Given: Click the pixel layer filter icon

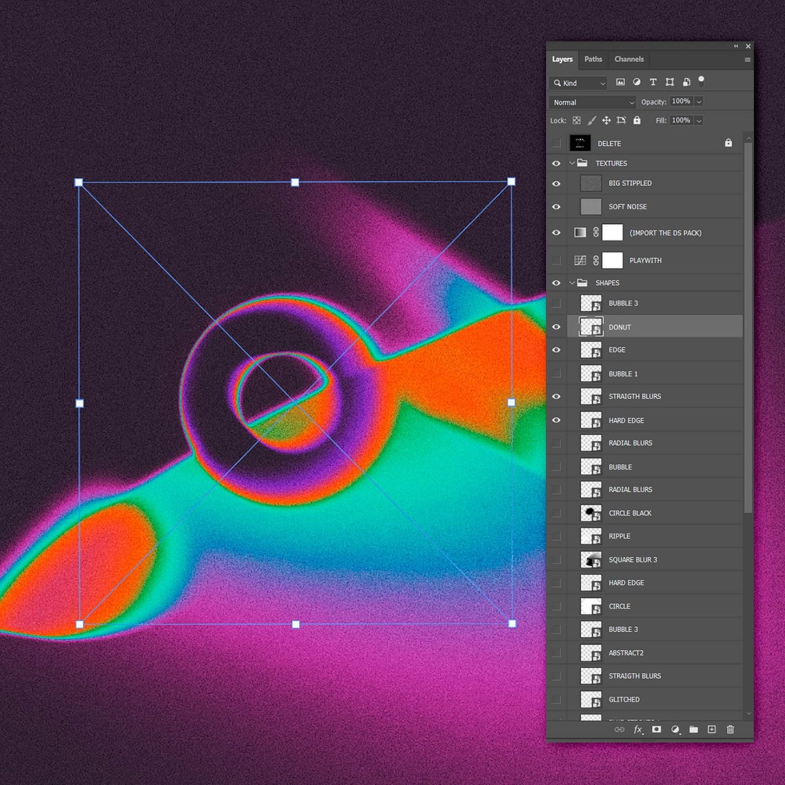Looking at the screenshot, I should [x=620, y=82].
